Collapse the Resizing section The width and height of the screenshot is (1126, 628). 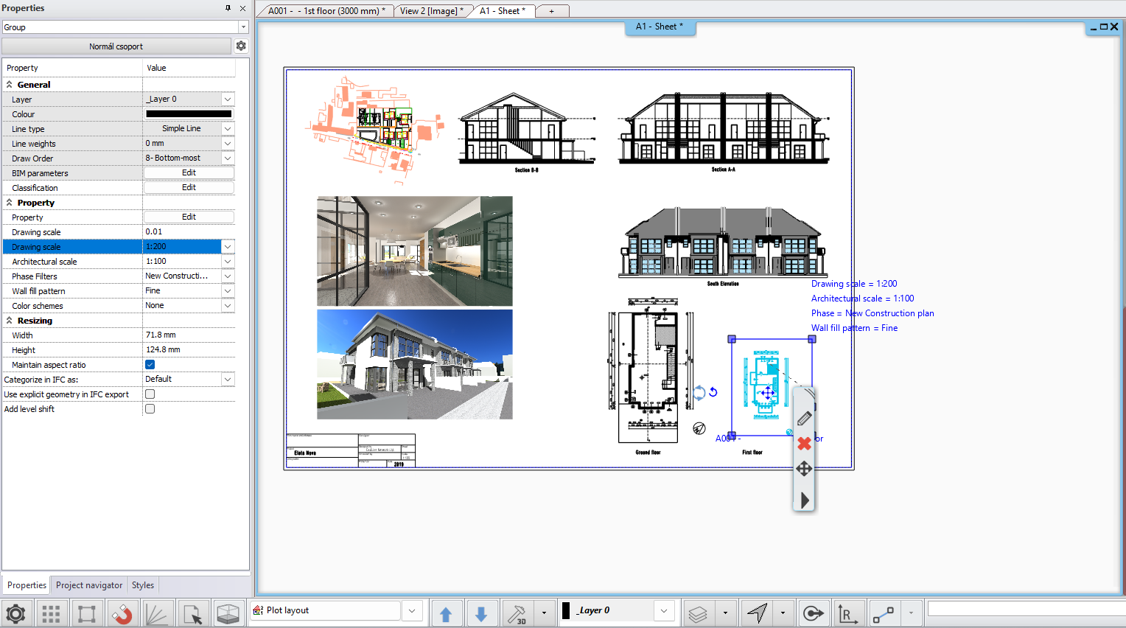(10, 321)
